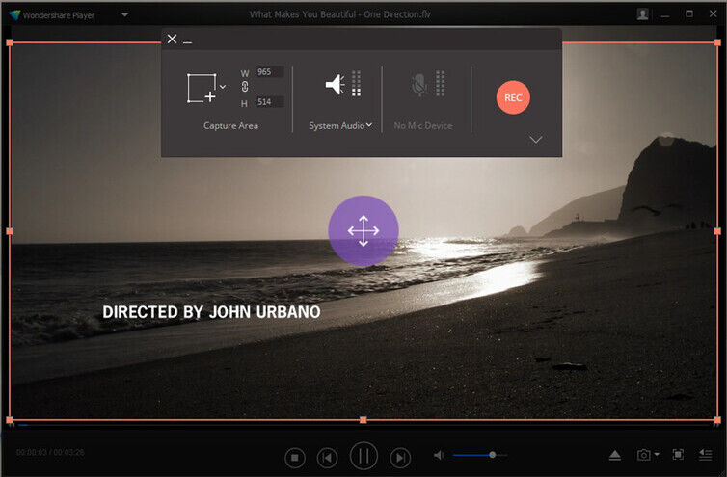This screenshot has height=477, width=727.
Task: Close the recorder panel with X
Action: pos(172,39)
